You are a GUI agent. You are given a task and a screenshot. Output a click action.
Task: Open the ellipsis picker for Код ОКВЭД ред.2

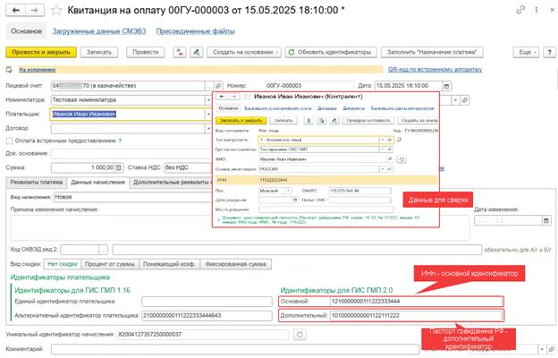click(x=103, y=250)
